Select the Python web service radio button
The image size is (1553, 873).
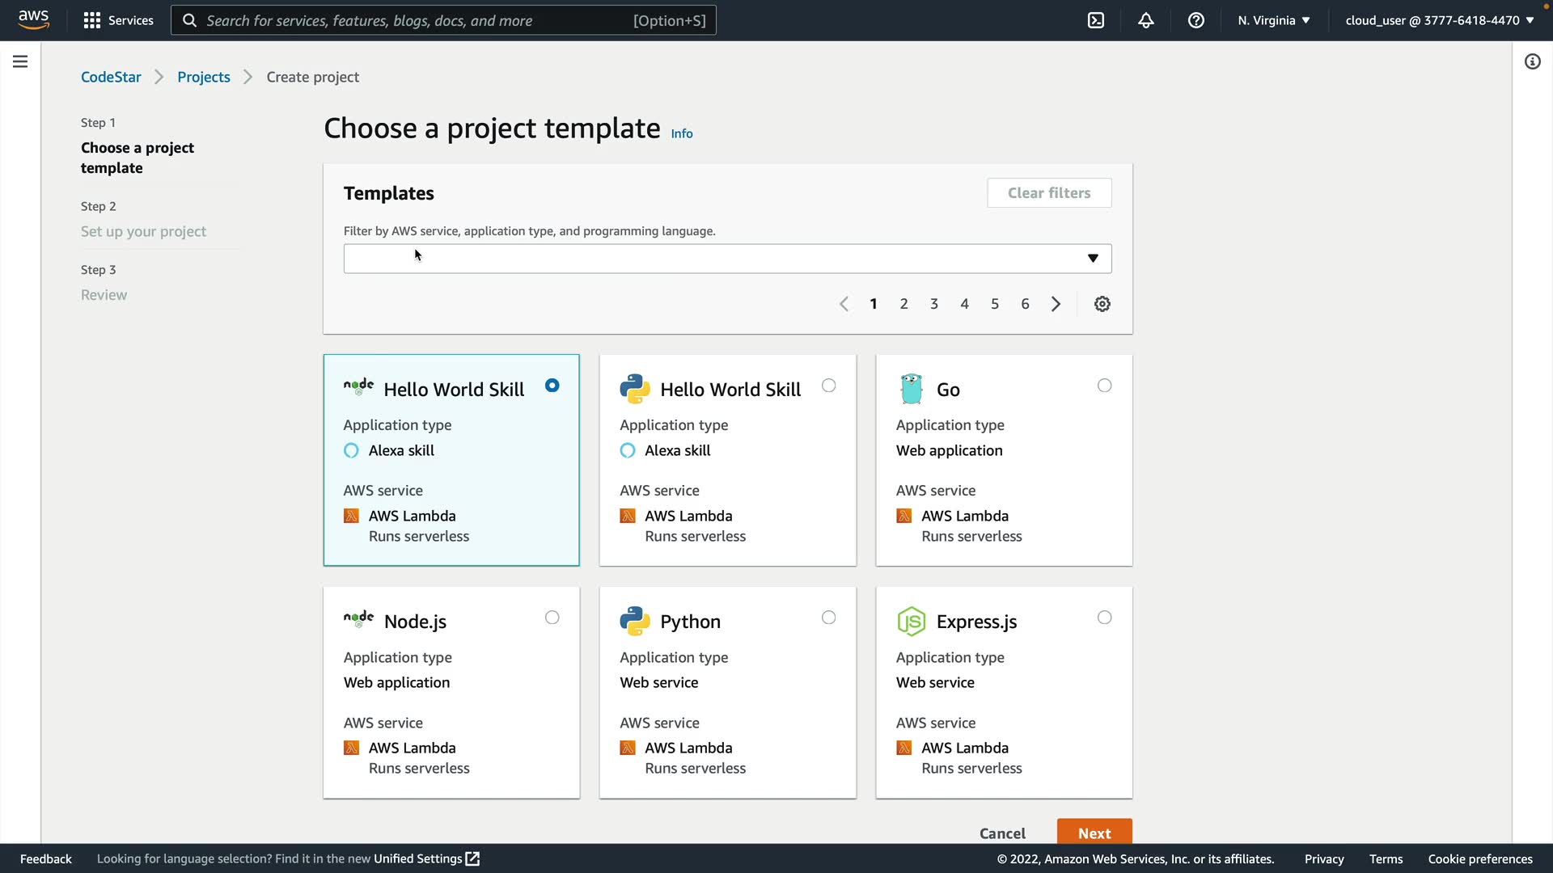tap(828, 618)
